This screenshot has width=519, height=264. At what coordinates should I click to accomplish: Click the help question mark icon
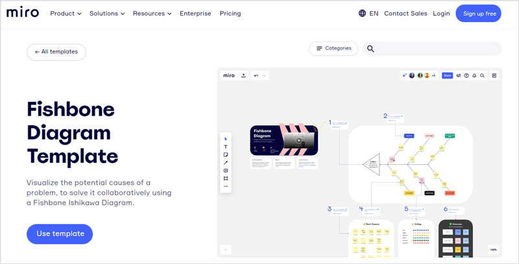tap(466, 75)
